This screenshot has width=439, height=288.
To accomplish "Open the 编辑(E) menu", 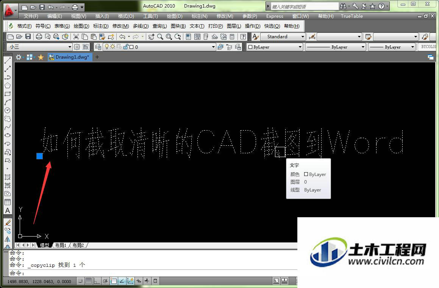I will tap(55, 16).
